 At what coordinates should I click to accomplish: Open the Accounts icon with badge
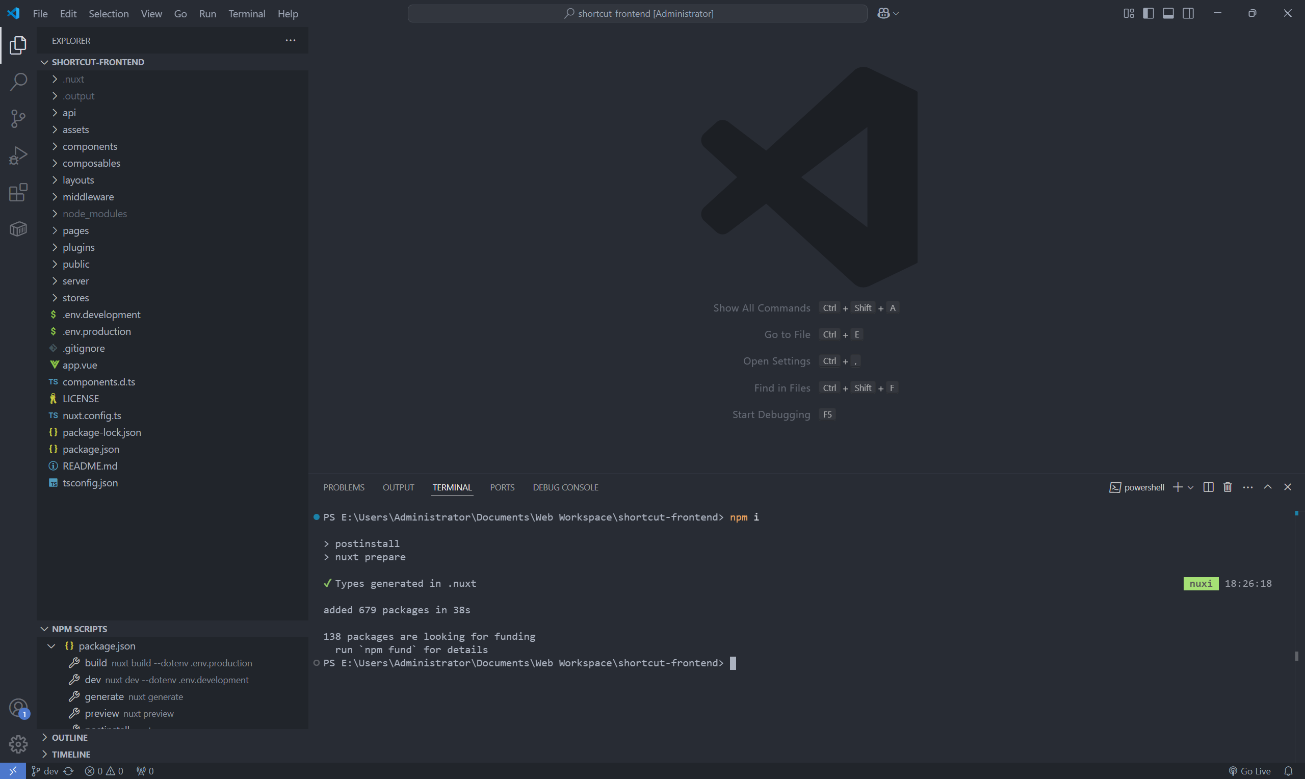click(18, 708)
